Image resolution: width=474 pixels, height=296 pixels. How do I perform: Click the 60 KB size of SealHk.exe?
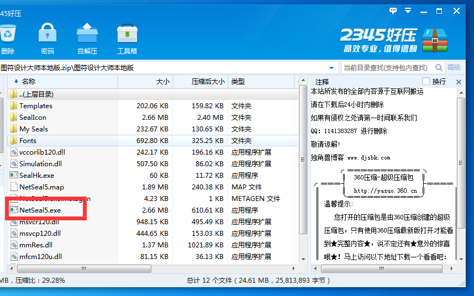[159, 175]
